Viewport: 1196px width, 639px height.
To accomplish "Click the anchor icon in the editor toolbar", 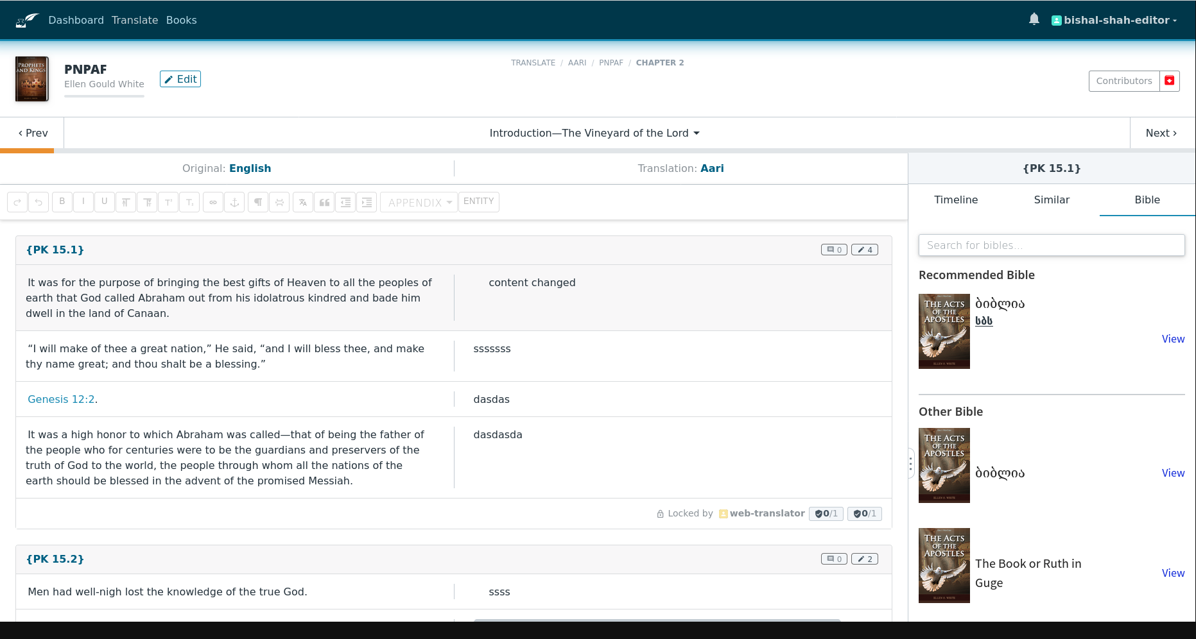I will click(234, 202).
